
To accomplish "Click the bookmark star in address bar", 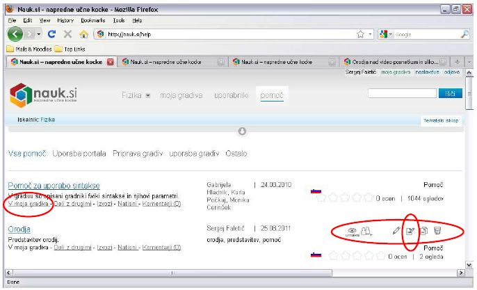I will [360, 34].
